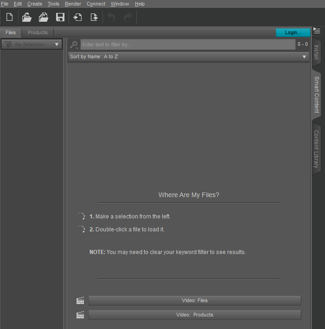This screenshot has height=329, width=325.
Task: Click the Redo arrow icon
Action: point(128,17)
